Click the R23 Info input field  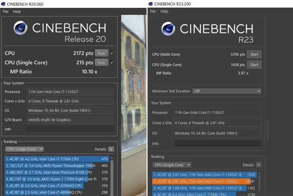[x=218, y=143]
